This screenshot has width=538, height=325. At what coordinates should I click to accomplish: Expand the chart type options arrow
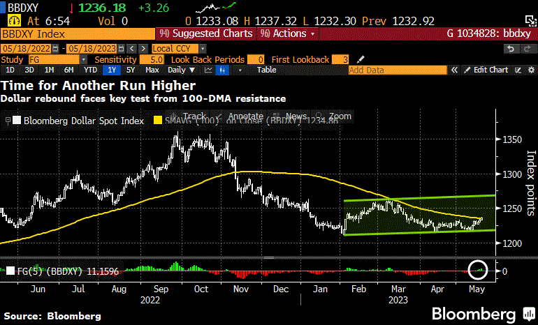tap(240, 70)
